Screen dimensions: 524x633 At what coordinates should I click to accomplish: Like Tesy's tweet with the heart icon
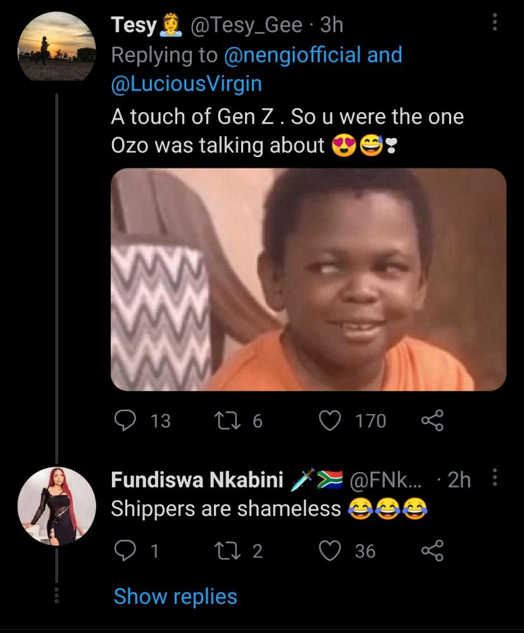(x=330, y=420)
